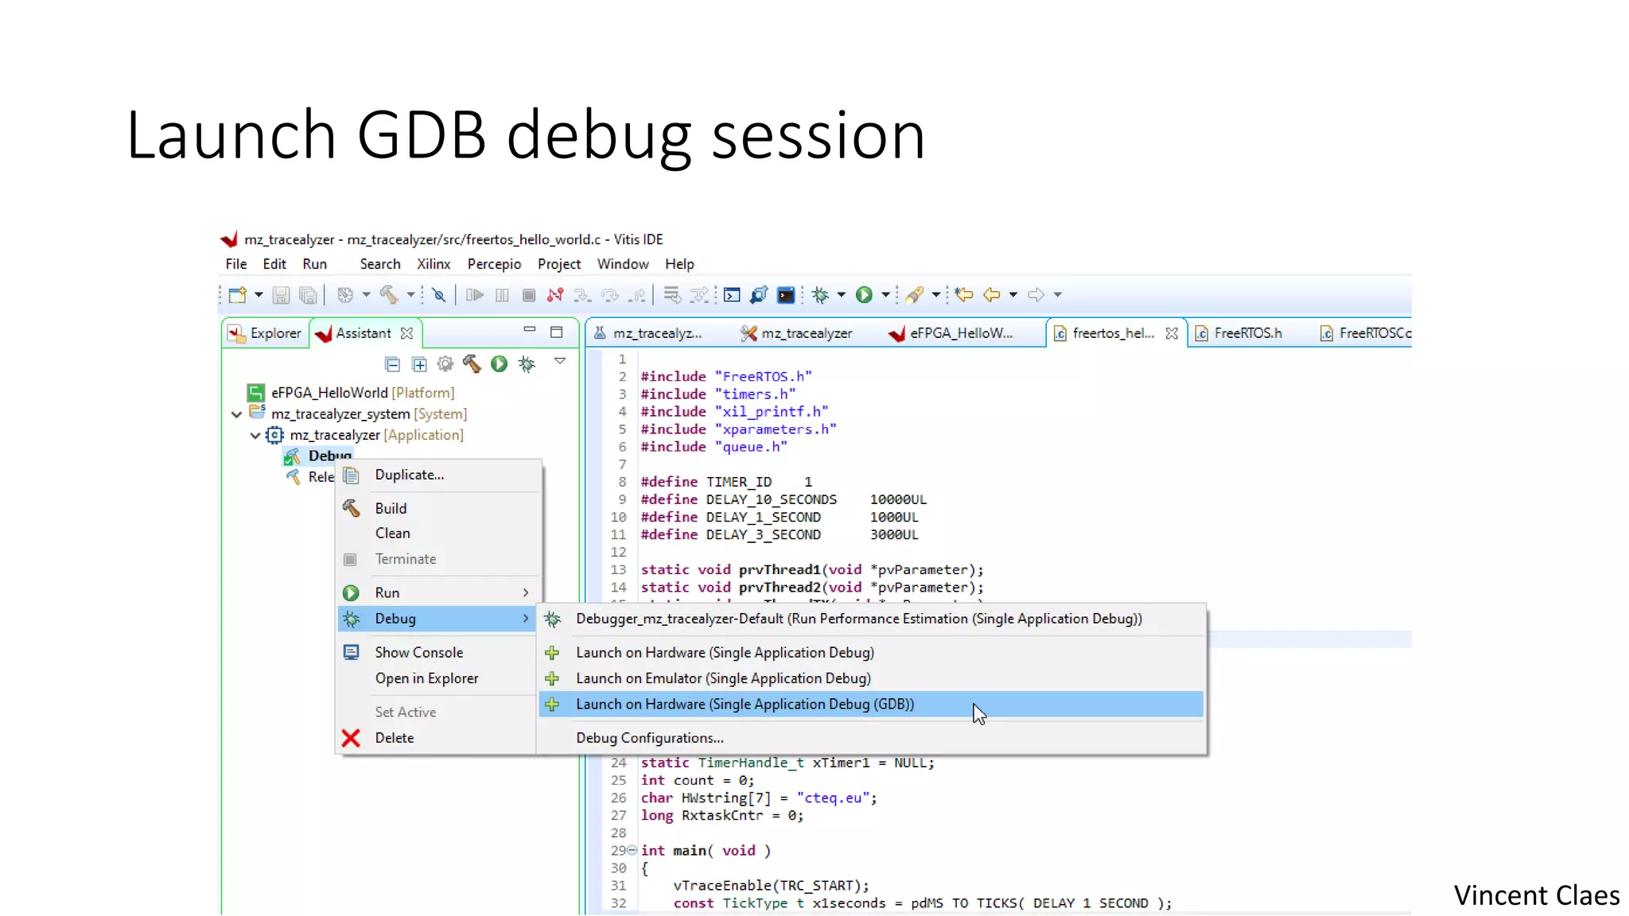This screenshot has height=916, width=1629.
Task: Click the Resume debug icon in the toolbar
Action: point(475,295)
